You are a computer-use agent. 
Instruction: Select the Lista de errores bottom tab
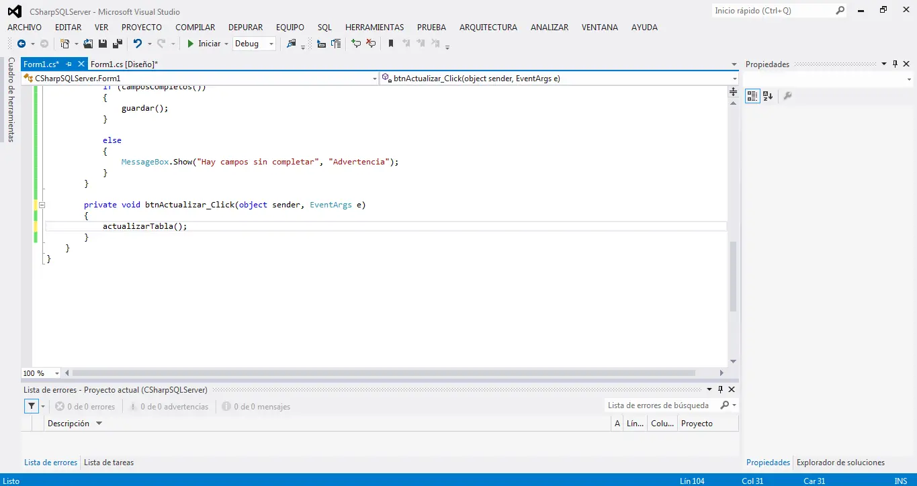pyautogui.click(x=51, y=463)
